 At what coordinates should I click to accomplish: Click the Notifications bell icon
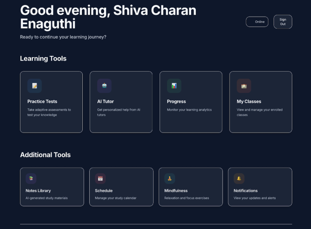(239, 178)
